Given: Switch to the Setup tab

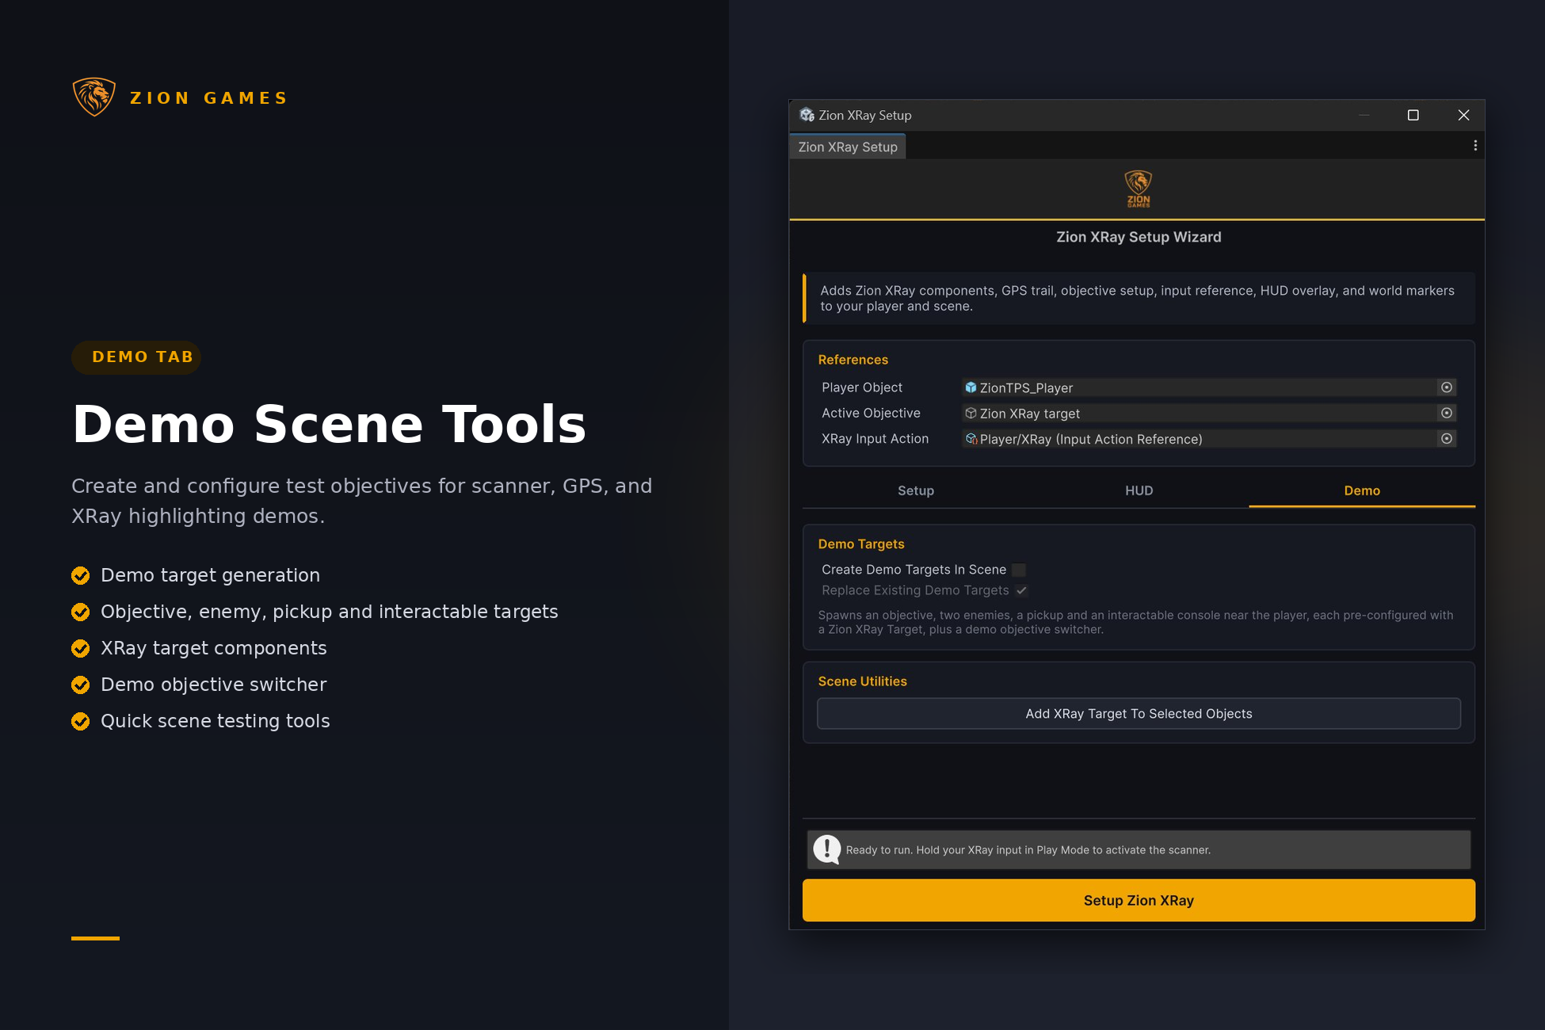Looking at the screenshot, I should point(915,490).
